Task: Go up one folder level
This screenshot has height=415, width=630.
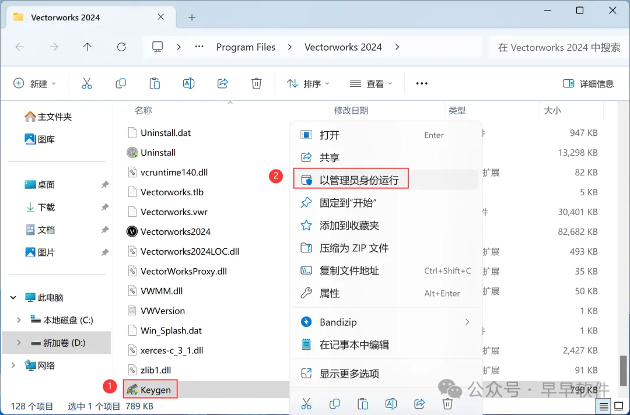Action: pyautogui.click(x=87, y=47)
